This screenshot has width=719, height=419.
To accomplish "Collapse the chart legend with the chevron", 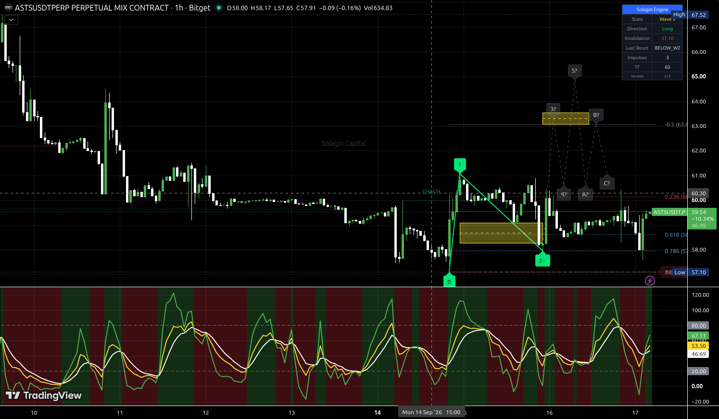I will [x=11, y=20].
